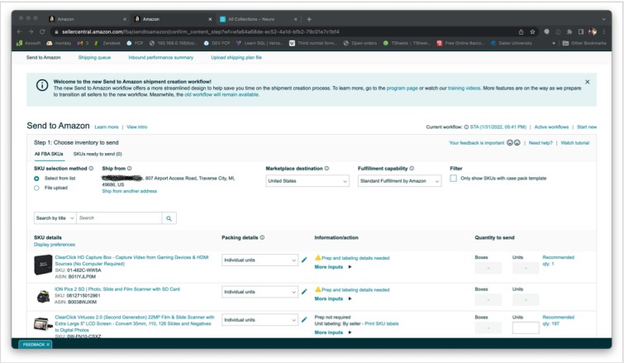Click warning icon on ION Pics row
This screenshot has width=624, height=363.
tap(318, 289)
